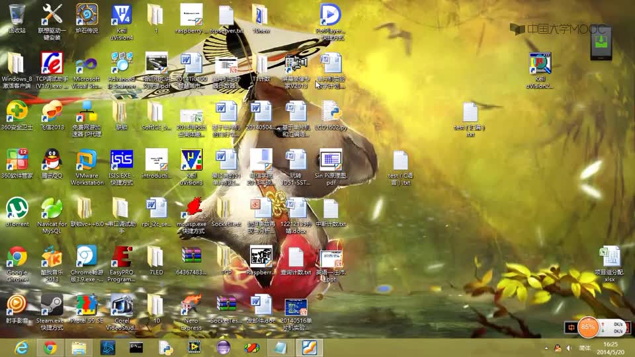Open the Sin Pi schematic pdf
635x357 pixels.
point(331,167)
